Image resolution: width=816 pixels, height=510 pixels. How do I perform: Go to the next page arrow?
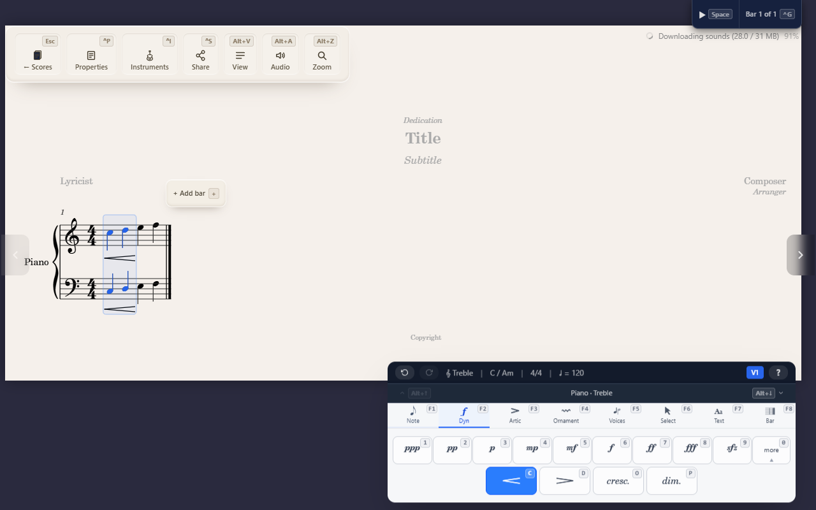[801, 255]
